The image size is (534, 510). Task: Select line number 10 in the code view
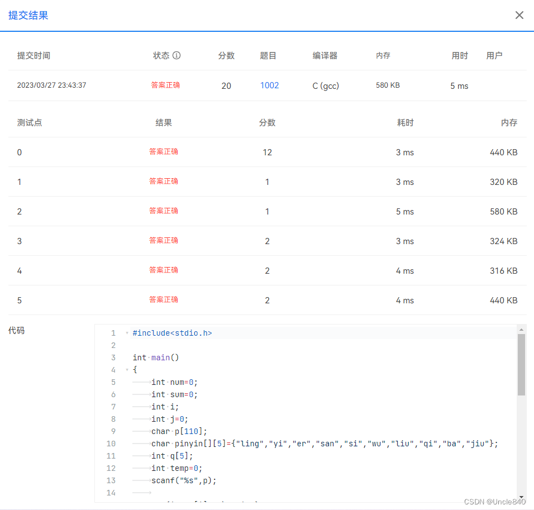pyautogui.click(x=111, y=444)
